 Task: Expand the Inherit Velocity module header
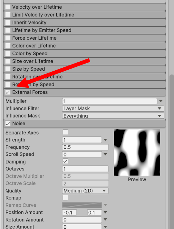point(85,23)
